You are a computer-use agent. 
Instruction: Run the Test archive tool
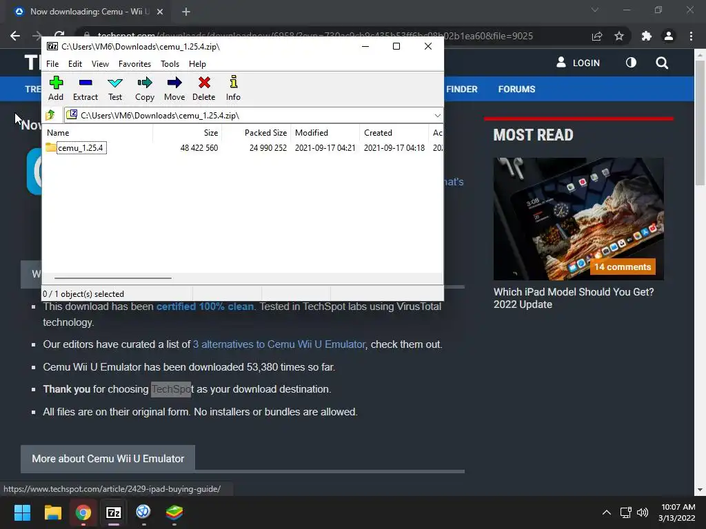coord(115,89)
